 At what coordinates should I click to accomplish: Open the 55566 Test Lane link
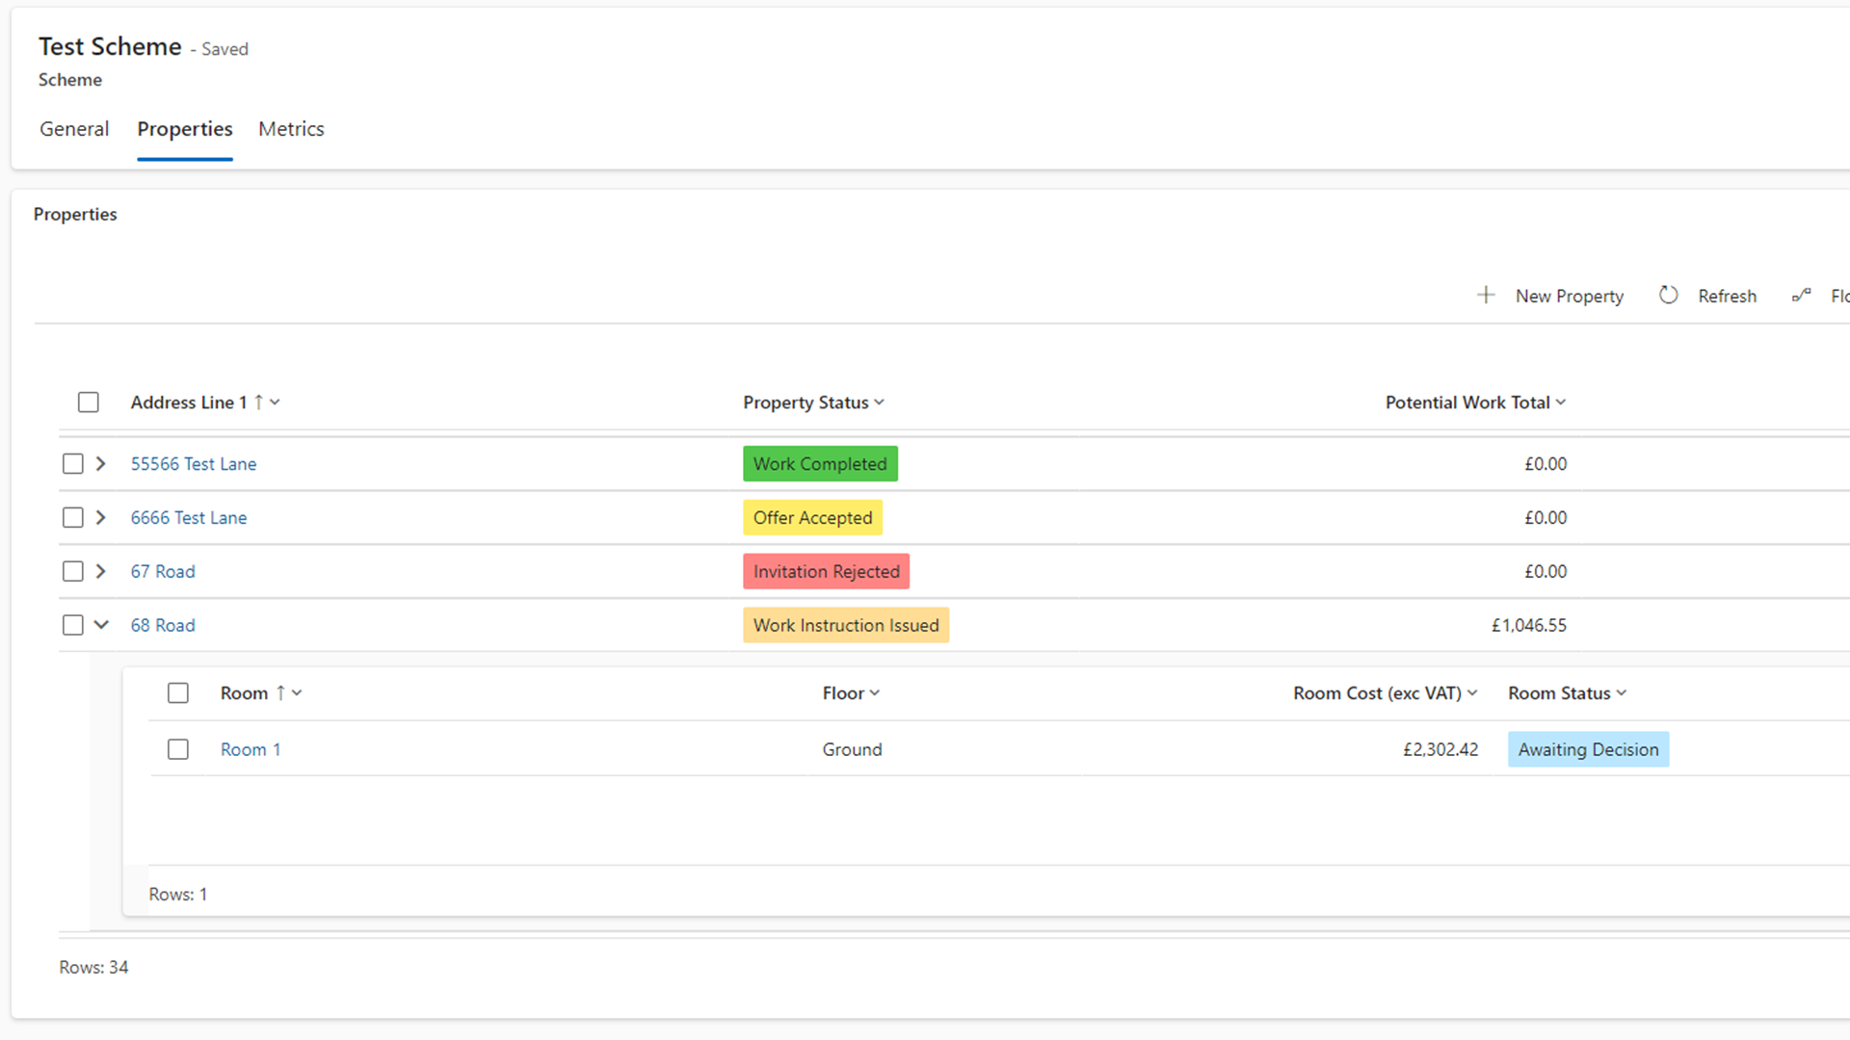point(194,464)
